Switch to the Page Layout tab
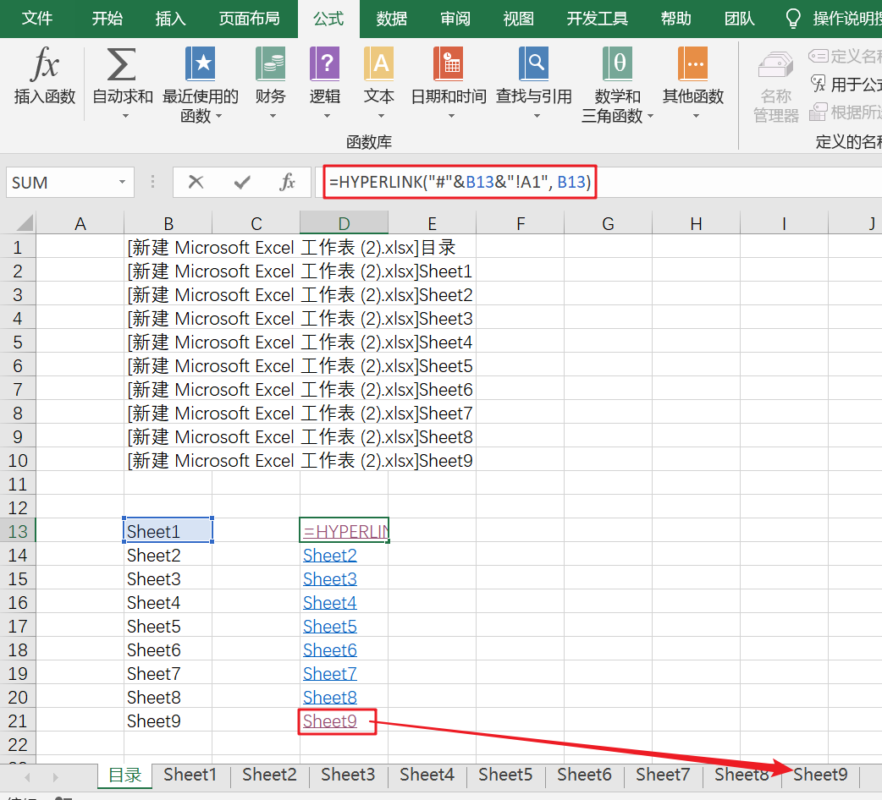882x800 pixels. [x=249, y=19]
